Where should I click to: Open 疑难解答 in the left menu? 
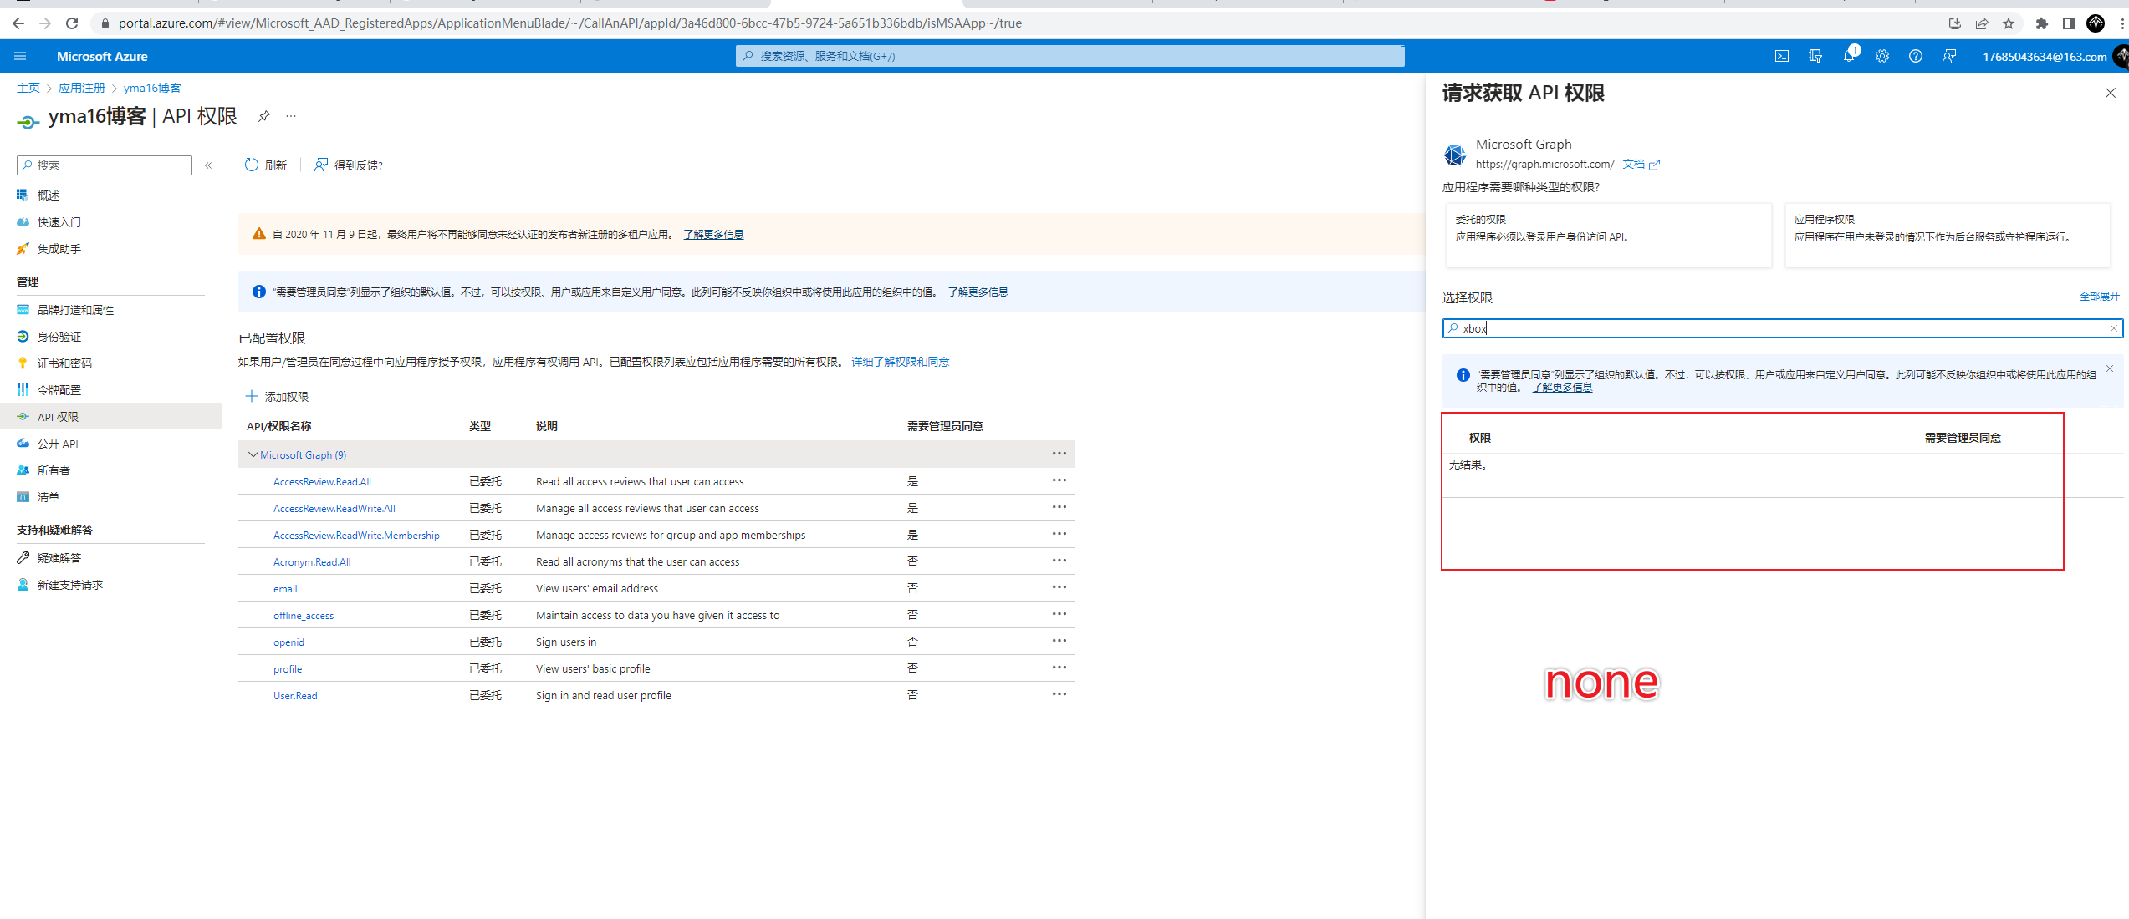point(59,558)
